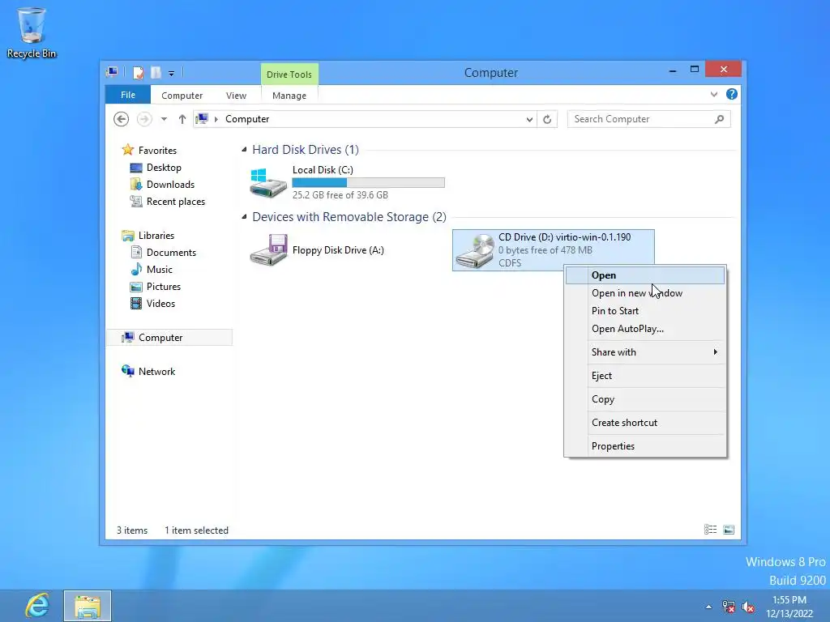Open the Pictures library
The width and height of the screenshot is (830, 622).
[164, 286]
